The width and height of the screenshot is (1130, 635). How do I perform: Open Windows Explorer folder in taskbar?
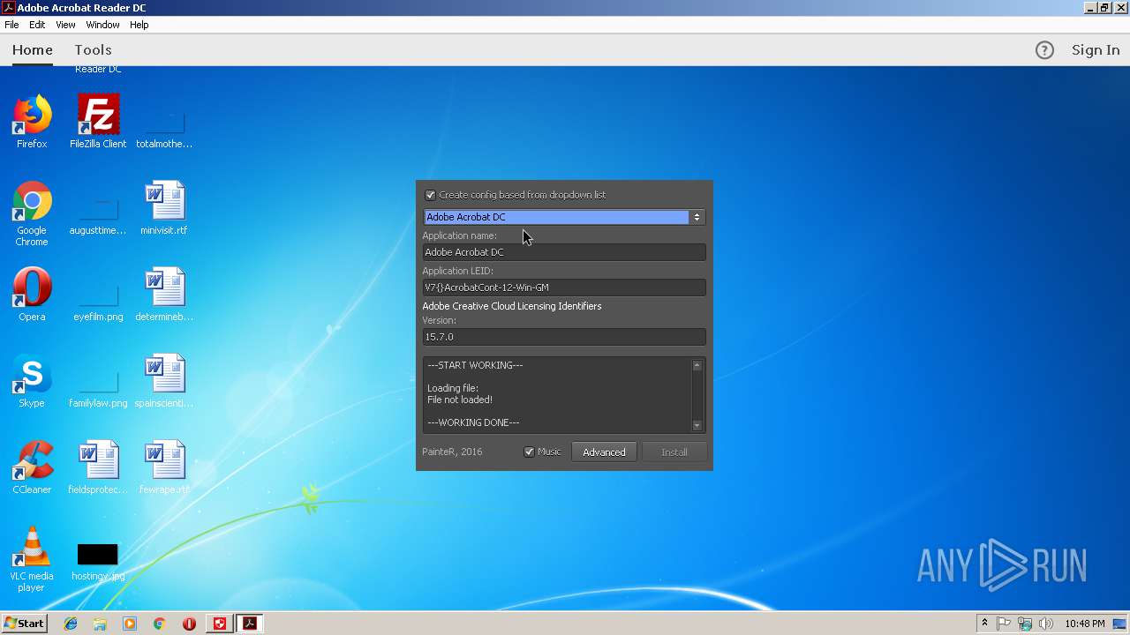tap(100, 624)
